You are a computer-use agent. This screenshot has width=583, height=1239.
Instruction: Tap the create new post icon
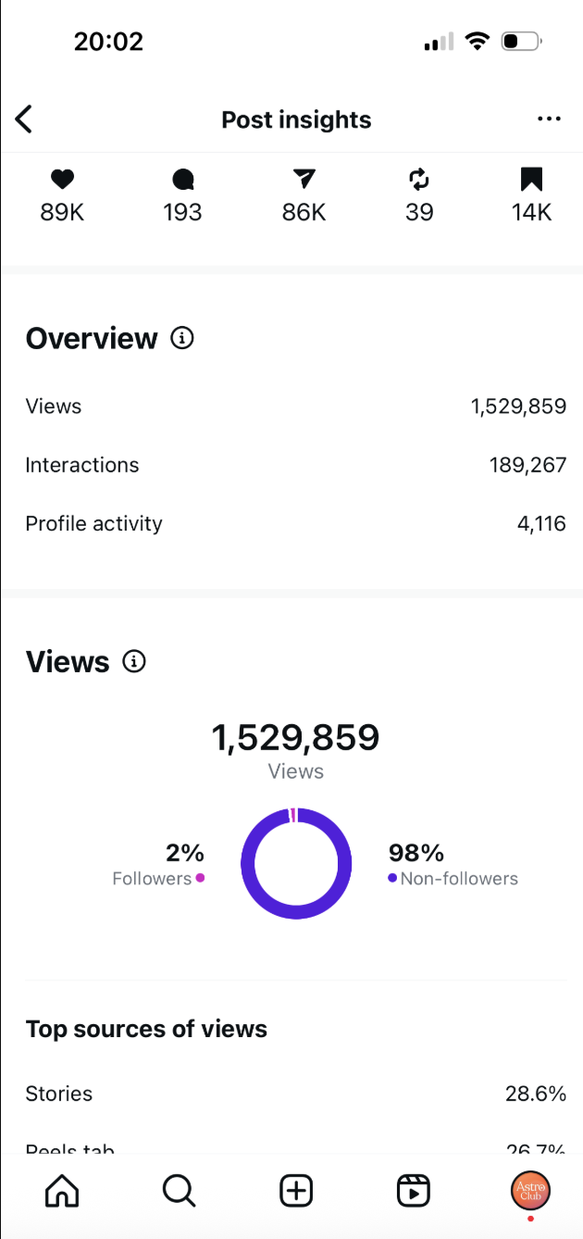[x=296, y=1191]
